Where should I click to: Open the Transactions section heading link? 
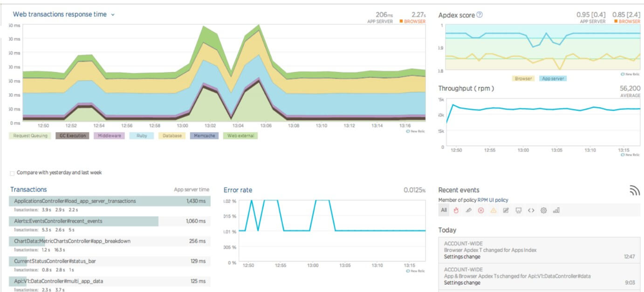pos(28,190)
